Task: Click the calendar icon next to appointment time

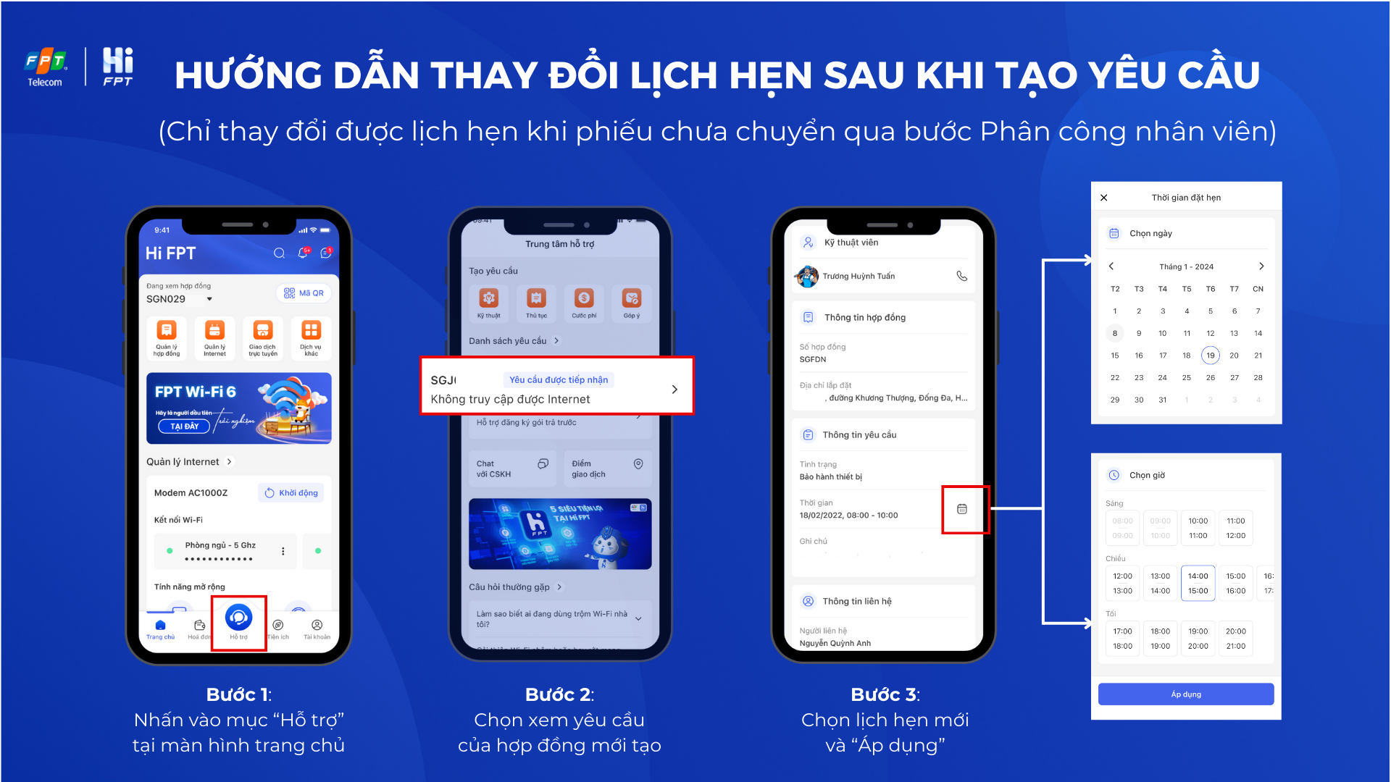Action: tap(962, 509)
